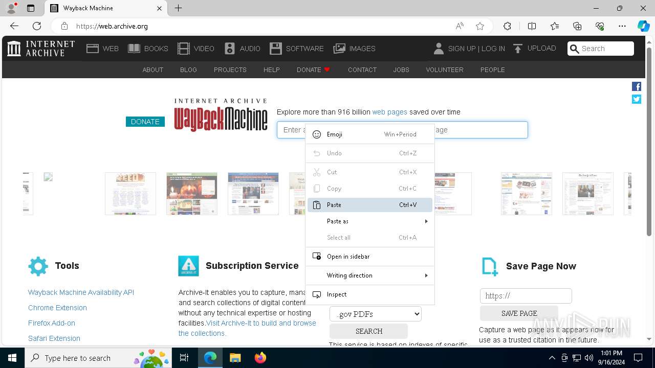Screen dimensions: 655x368
Task: Open Wayback Machine Availability API link
Action: pos(81,292)
